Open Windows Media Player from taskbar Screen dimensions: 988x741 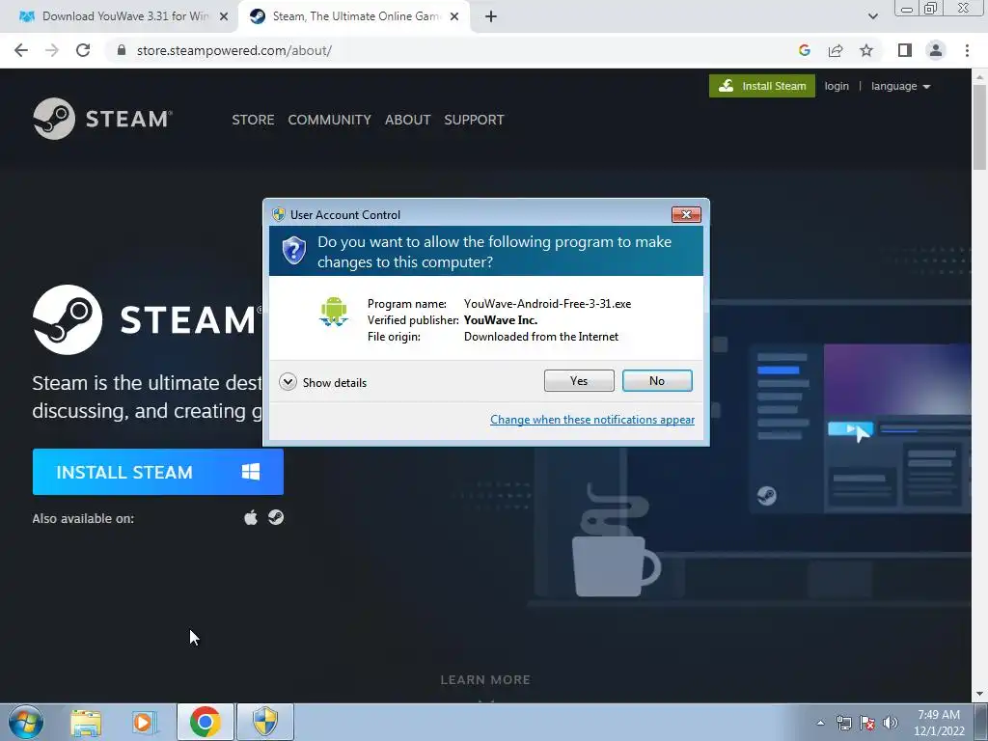[145, 723]
